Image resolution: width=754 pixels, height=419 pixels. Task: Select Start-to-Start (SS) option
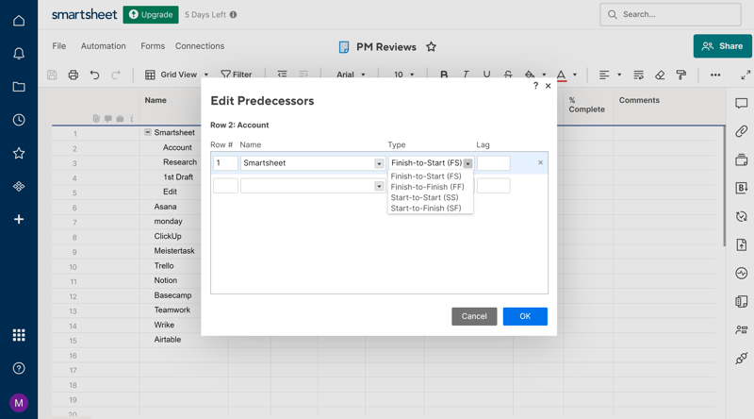coord(425,197)
